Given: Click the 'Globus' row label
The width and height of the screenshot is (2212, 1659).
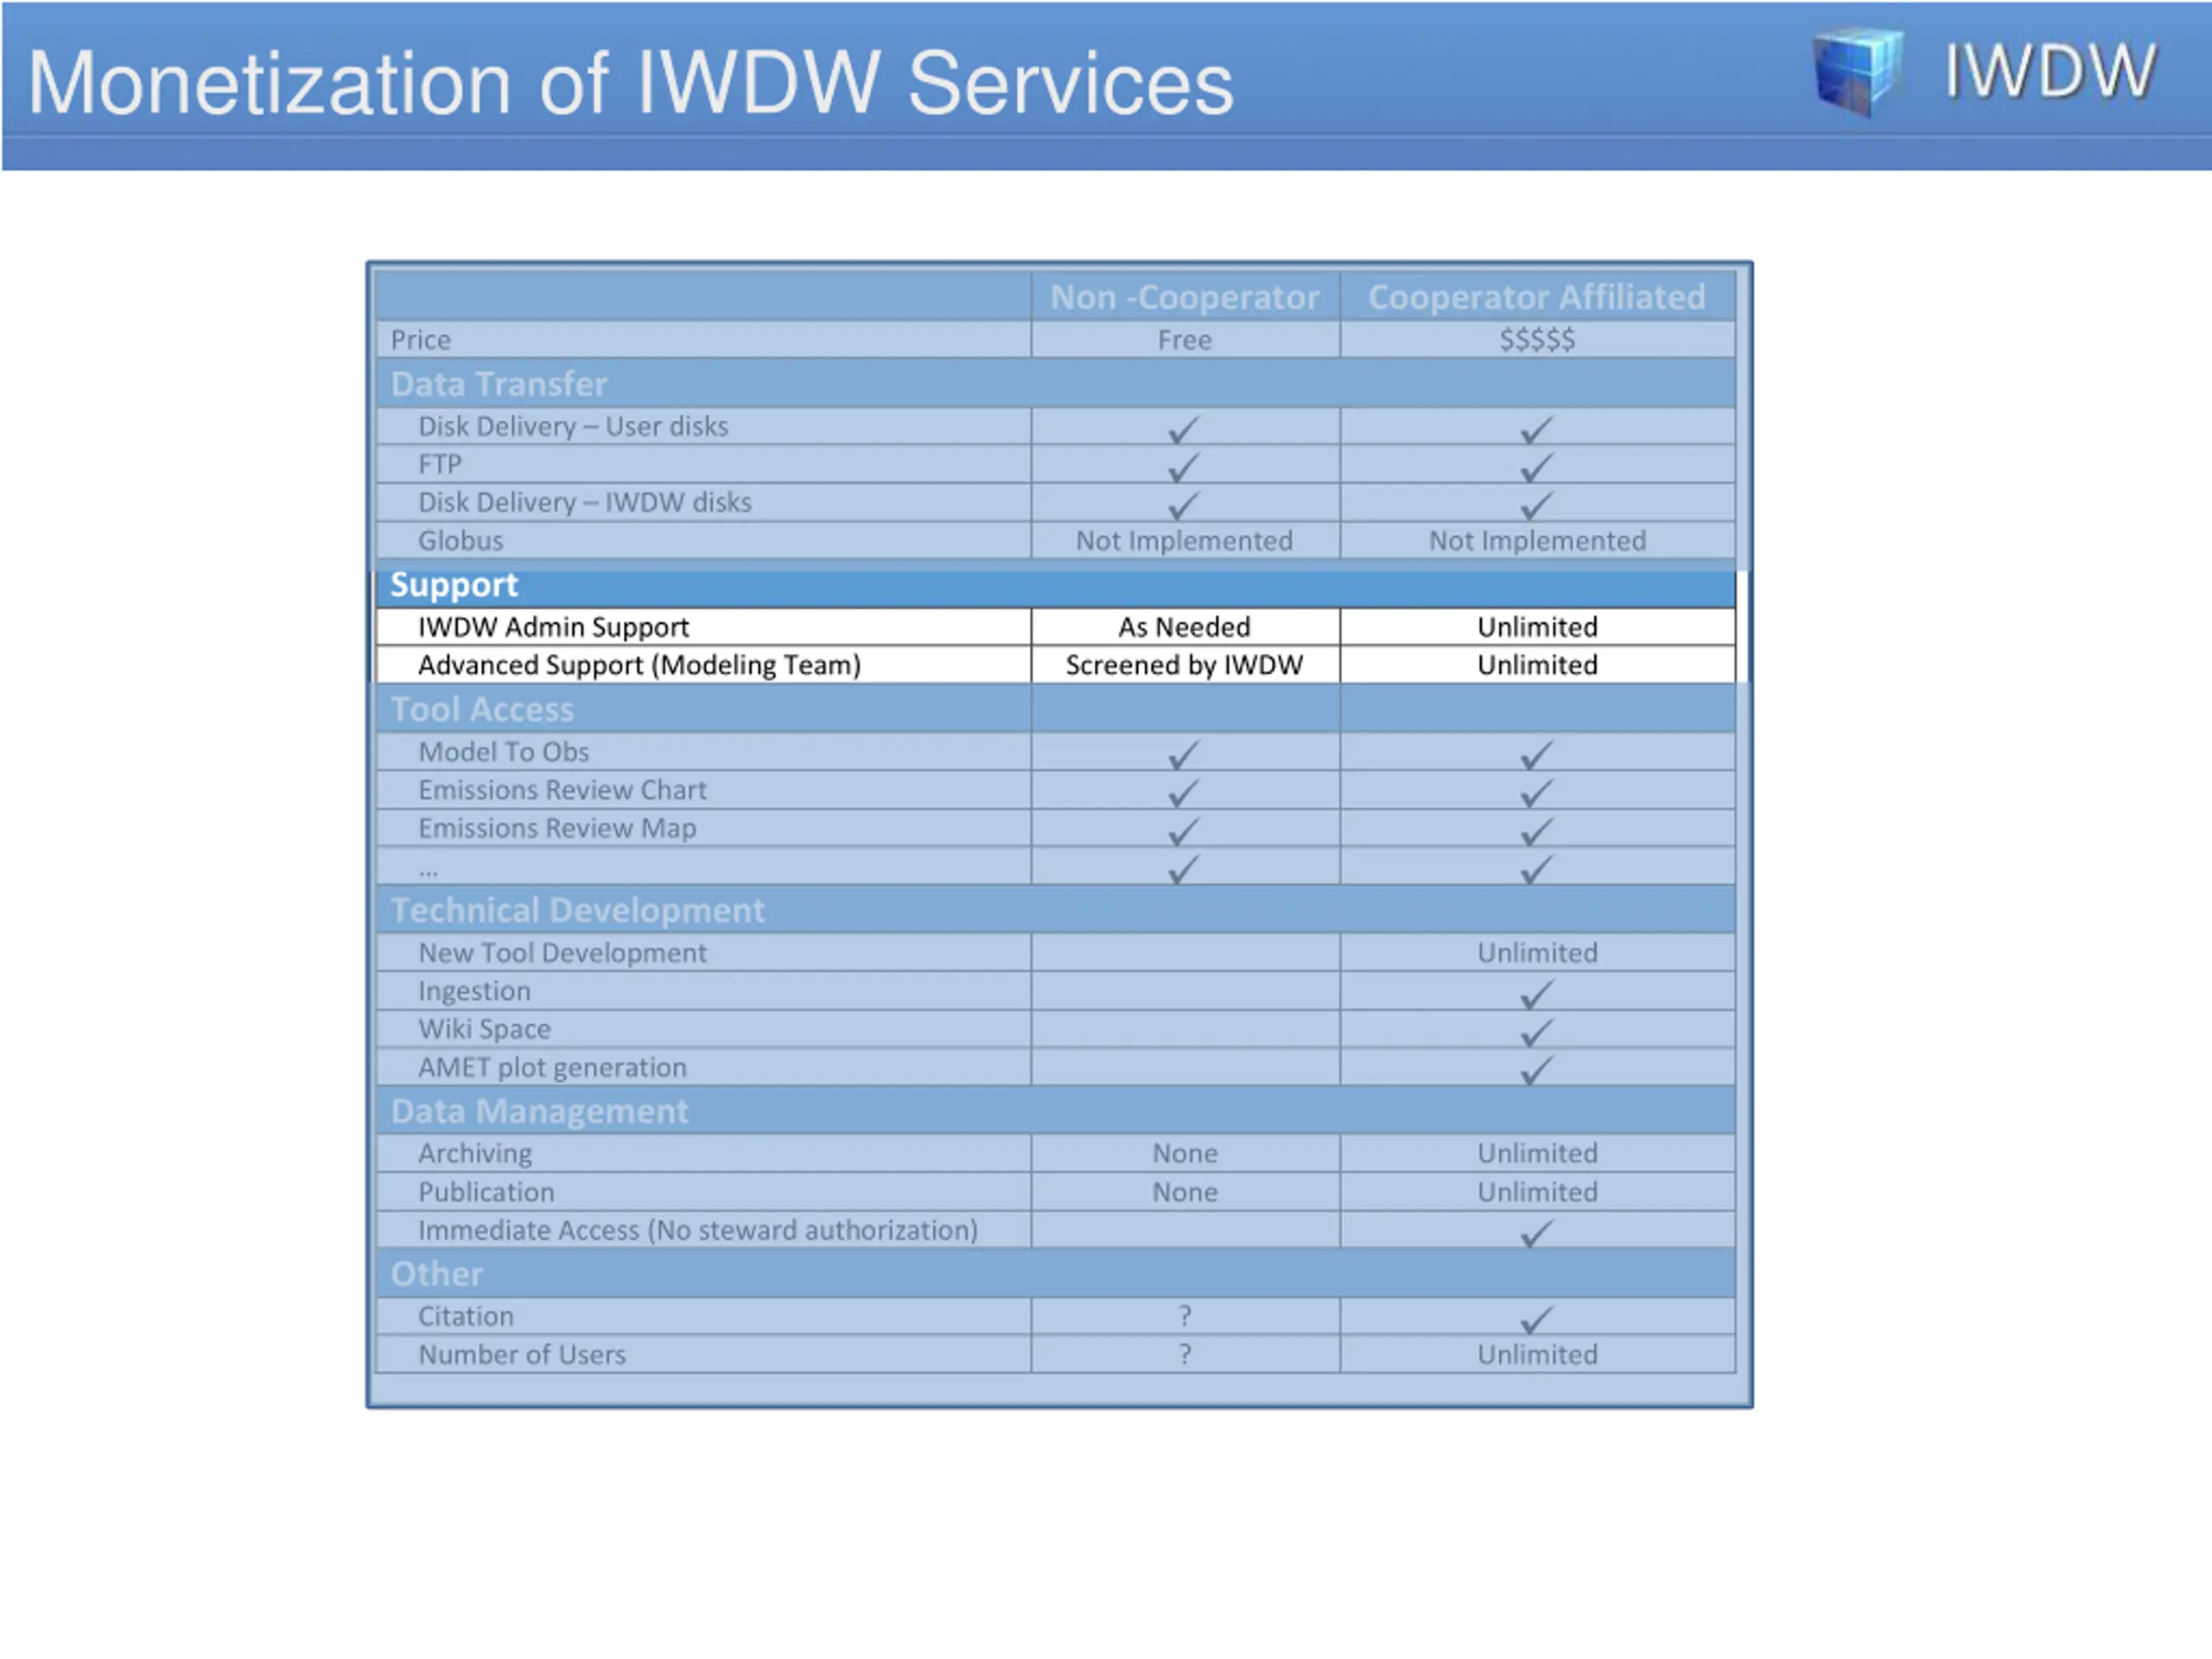Looking at the screenshot, I should click(x=461, y=541).
